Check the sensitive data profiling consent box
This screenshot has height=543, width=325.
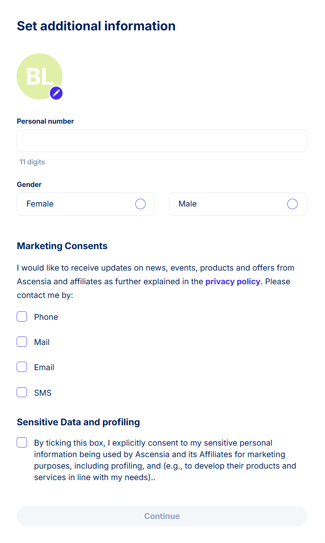pyautogui.click(x=22, y=442)
